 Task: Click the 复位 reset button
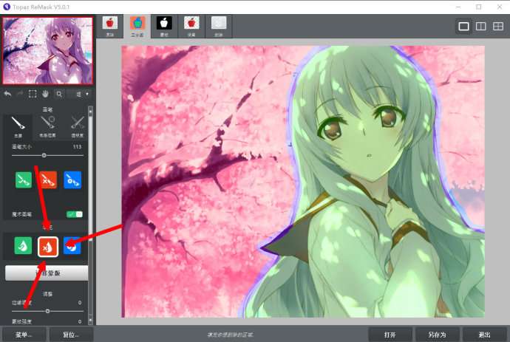coord(71,335)
